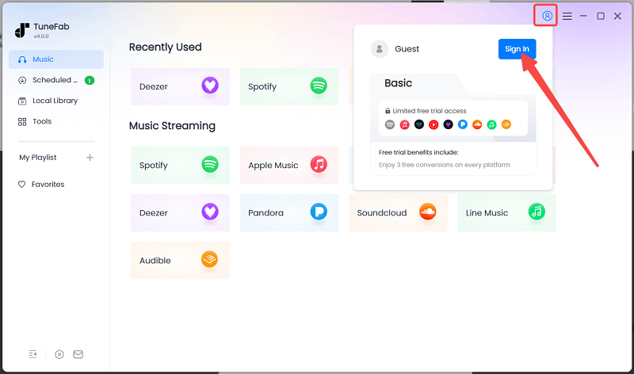Open the Tools section

tap(41, 121)
